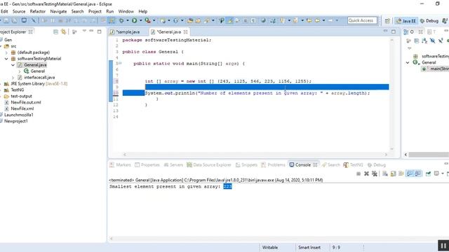This screenshot has height=252, width=449.
Task: Close the *General.java editor tab
Action: click(x=185, y=32)
